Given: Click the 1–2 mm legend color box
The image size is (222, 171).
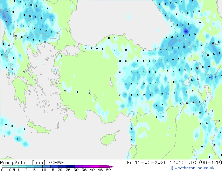Looking at the screenshot, I should 22,166.
